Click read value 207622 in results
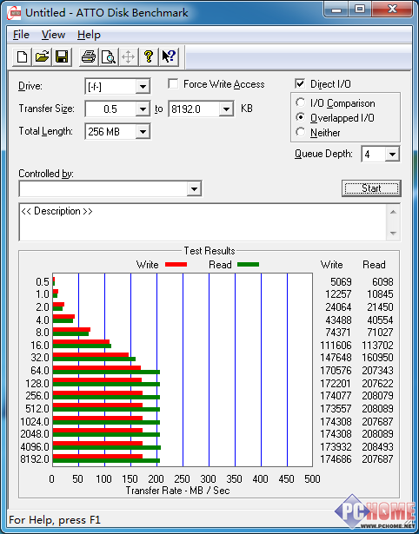Viewport: 419px width, 534px height. [378, 384]
